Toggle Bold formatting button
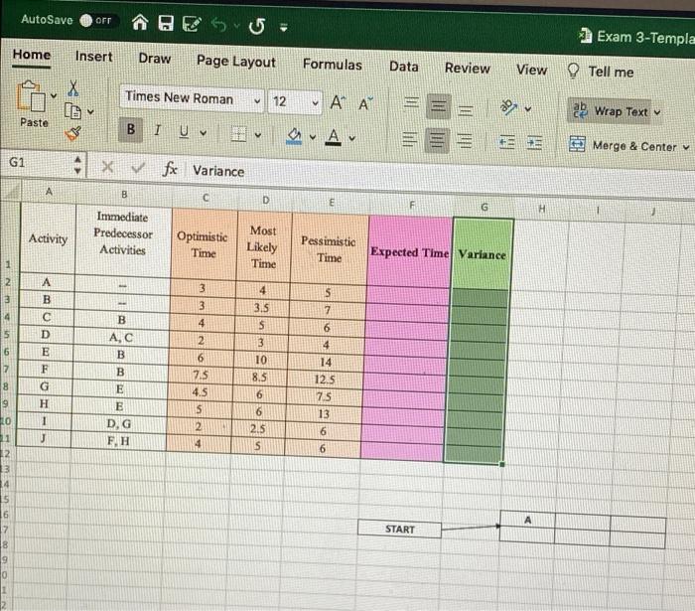Screen dimensions: 695x611 130,129
